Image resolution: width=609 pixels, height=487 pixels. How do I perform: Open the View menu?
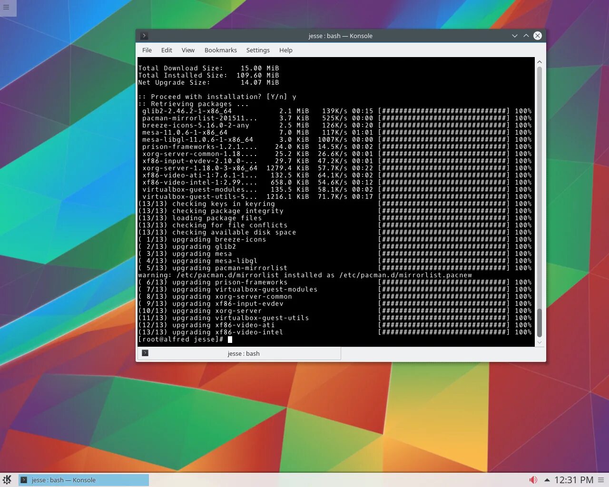tap(188, 50)
